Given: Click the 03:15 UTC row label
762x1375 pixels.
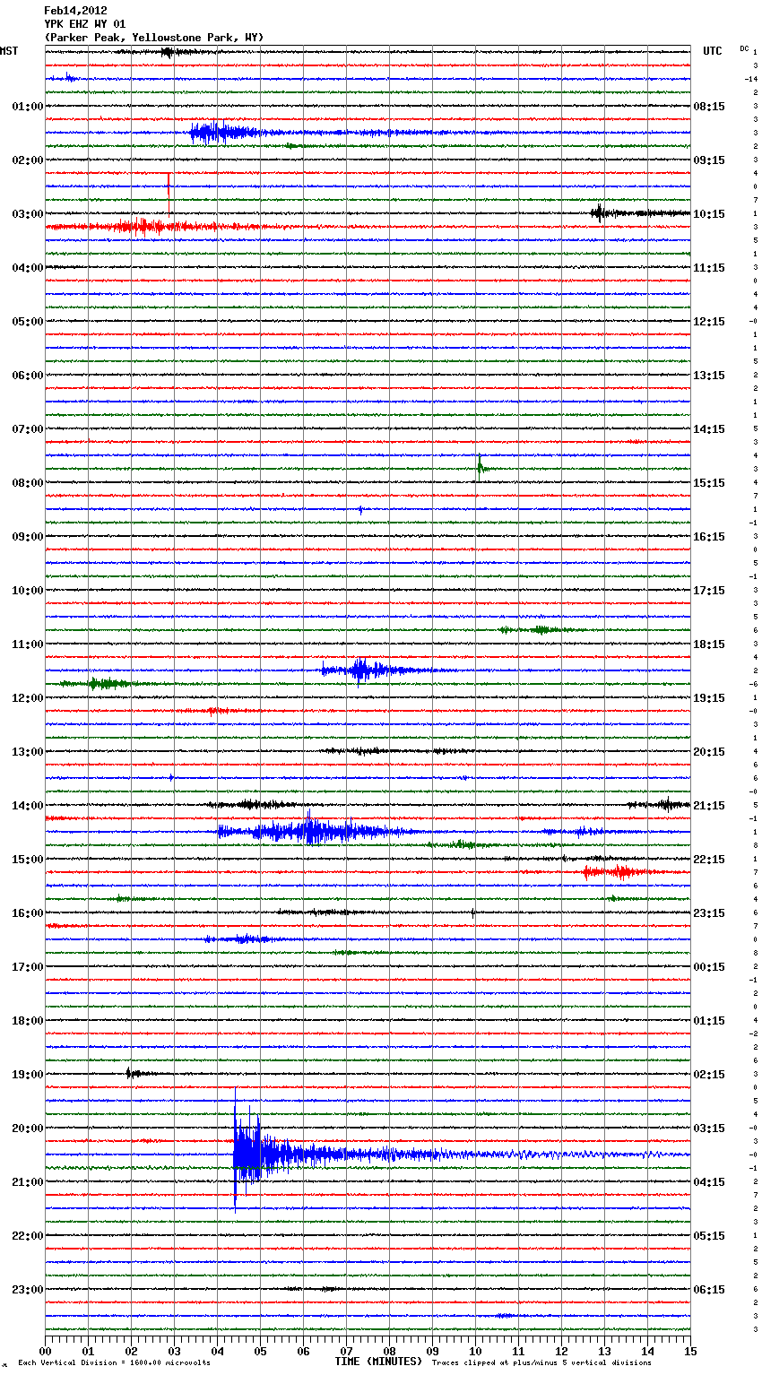Looking at the screenshot, I should coord(709,1129).
